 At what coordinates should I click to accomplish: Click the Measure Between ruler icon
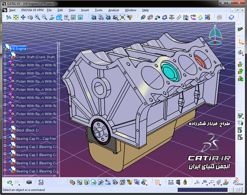click(x=171, y=182)
